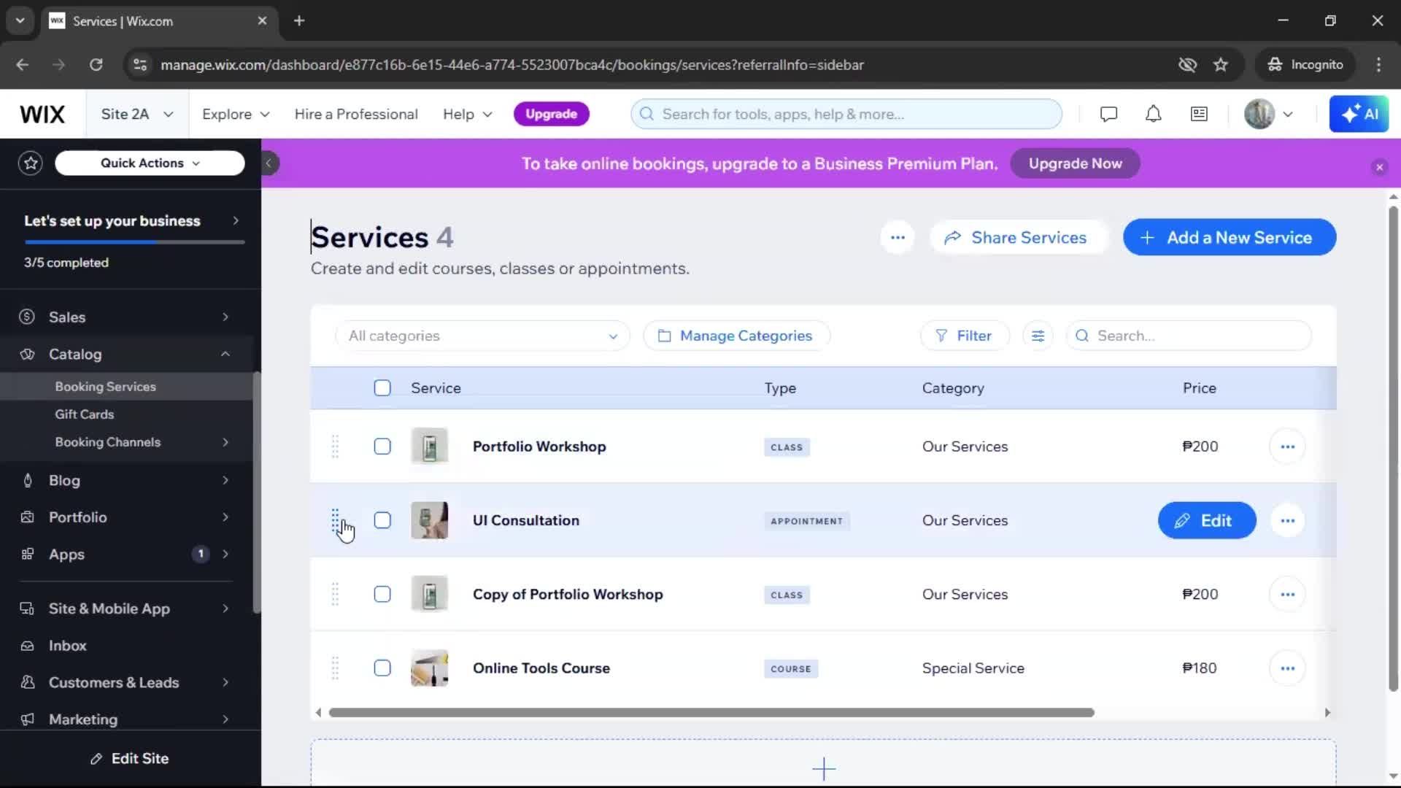Click drag handle of Portfolio Workshop row

tap(335, 447)
